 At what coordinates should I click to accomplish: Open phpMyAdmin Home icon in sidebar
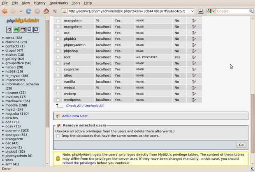point(9,29)
